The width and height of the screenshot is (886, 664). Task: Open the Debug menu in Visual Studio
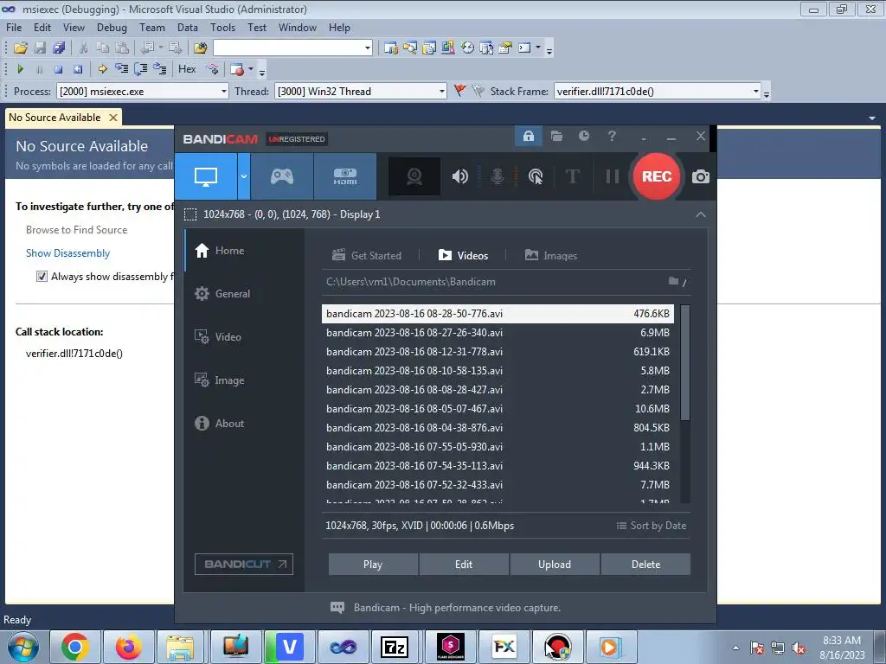[x=112, y=27]
